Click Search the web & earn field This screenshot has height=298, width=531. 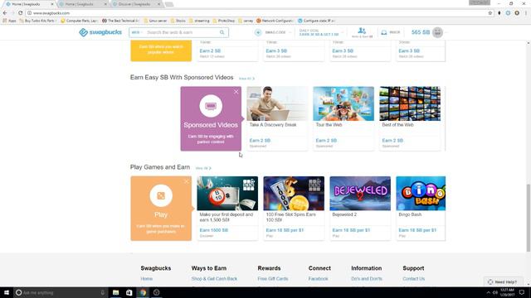coord(182,32)
